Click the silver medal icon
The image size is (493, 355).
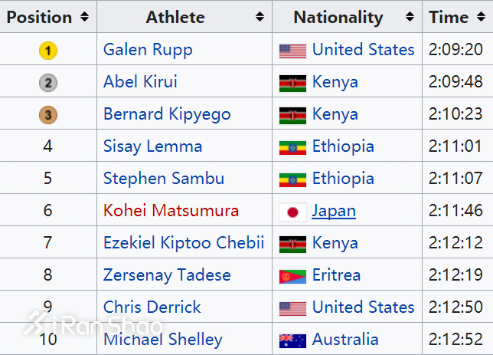pyautogui.click(x=47, y=83)
